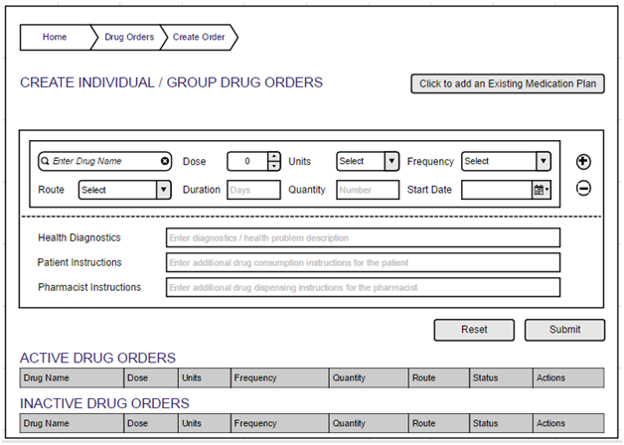The image size is (624, 445).
Task: Click Actions header in Inactive Drug Orders
Action: (568, 423)
